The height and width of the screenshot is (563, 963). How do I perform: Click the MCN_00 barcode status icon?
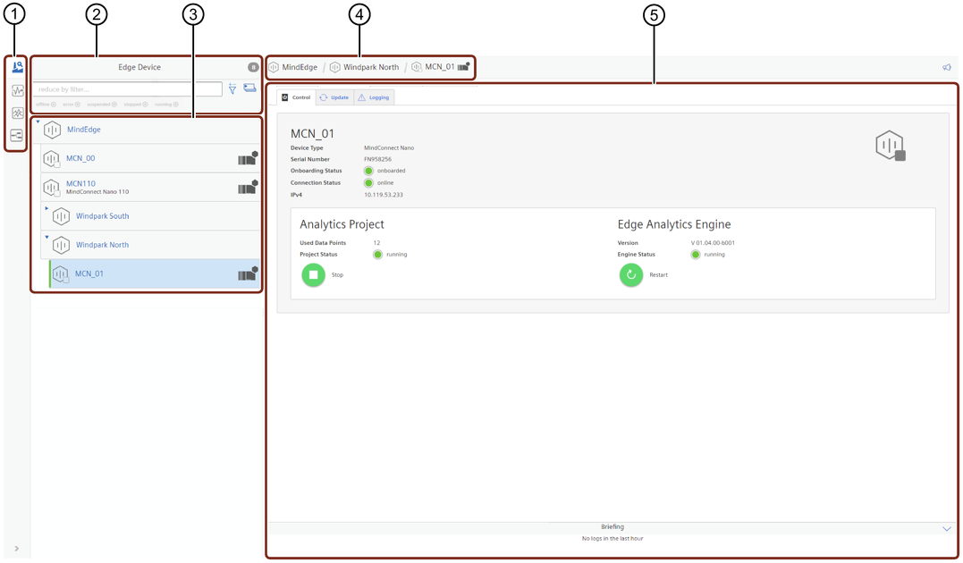tap(248, 158)
